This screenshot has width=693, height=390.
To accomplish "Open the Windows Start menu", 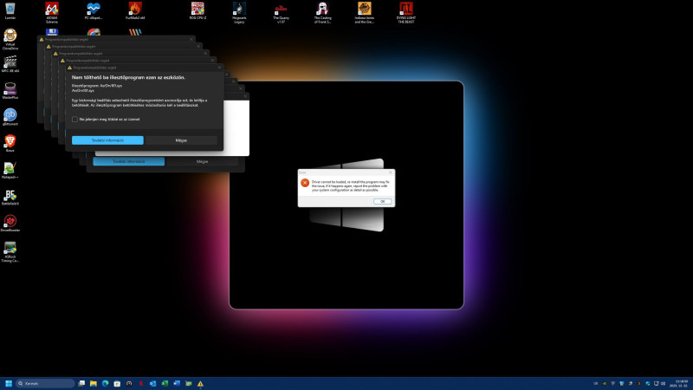I will 9,383.
